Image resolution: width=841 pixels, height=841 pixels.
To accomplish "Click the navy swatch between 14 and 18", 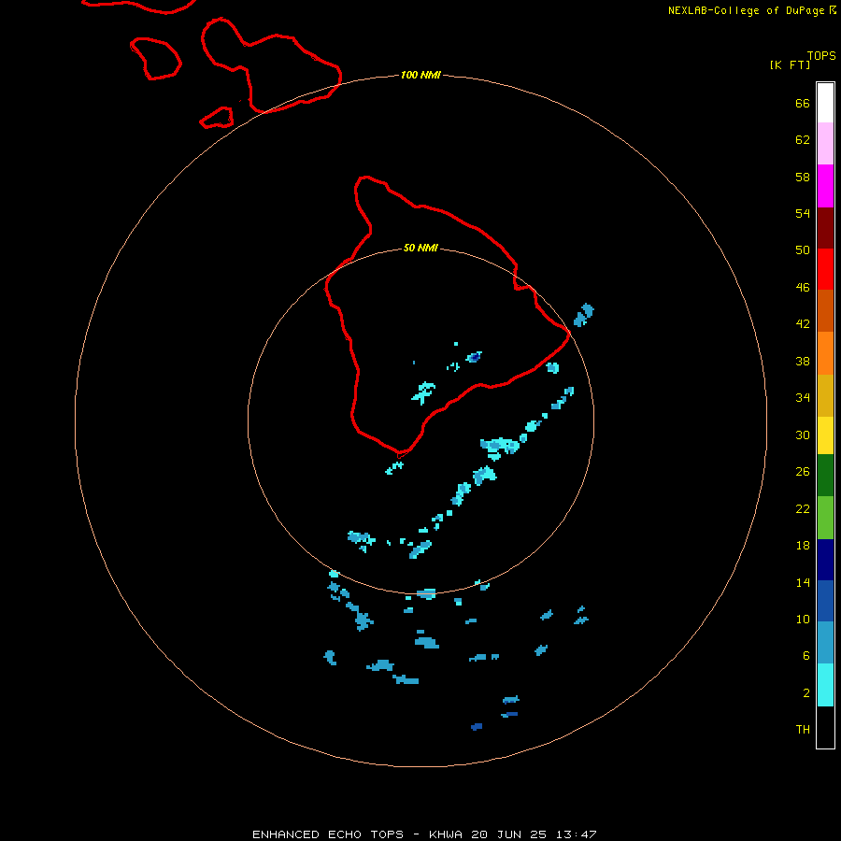I will coord(825,560).
